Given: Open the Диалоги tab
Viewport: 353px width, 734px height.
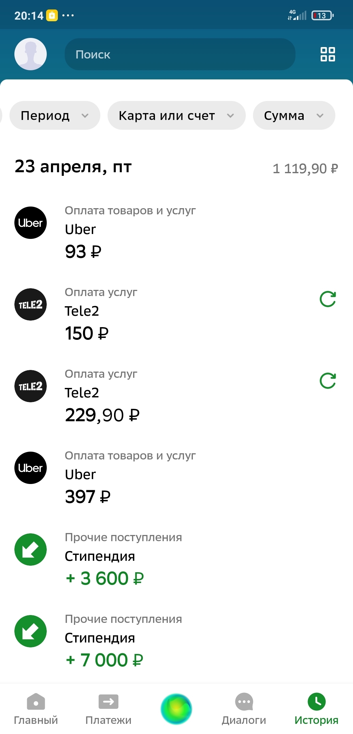Looking at the screenshot, I should pyautogui.click(x=244, y=709).
